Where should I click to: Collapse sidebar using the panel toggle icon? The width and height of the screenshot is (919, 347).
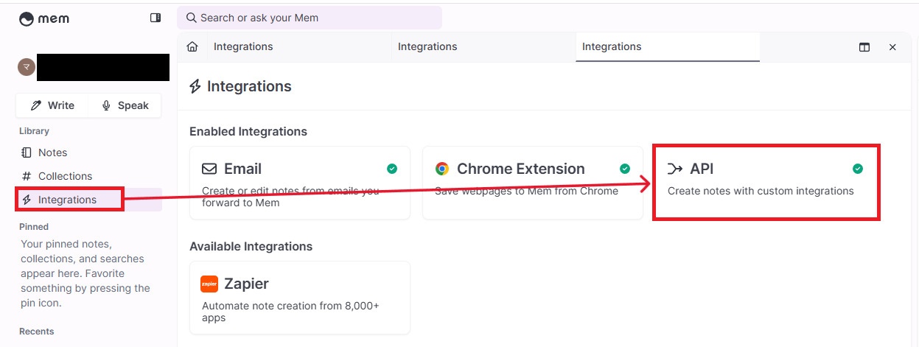[x=156, y=18]
